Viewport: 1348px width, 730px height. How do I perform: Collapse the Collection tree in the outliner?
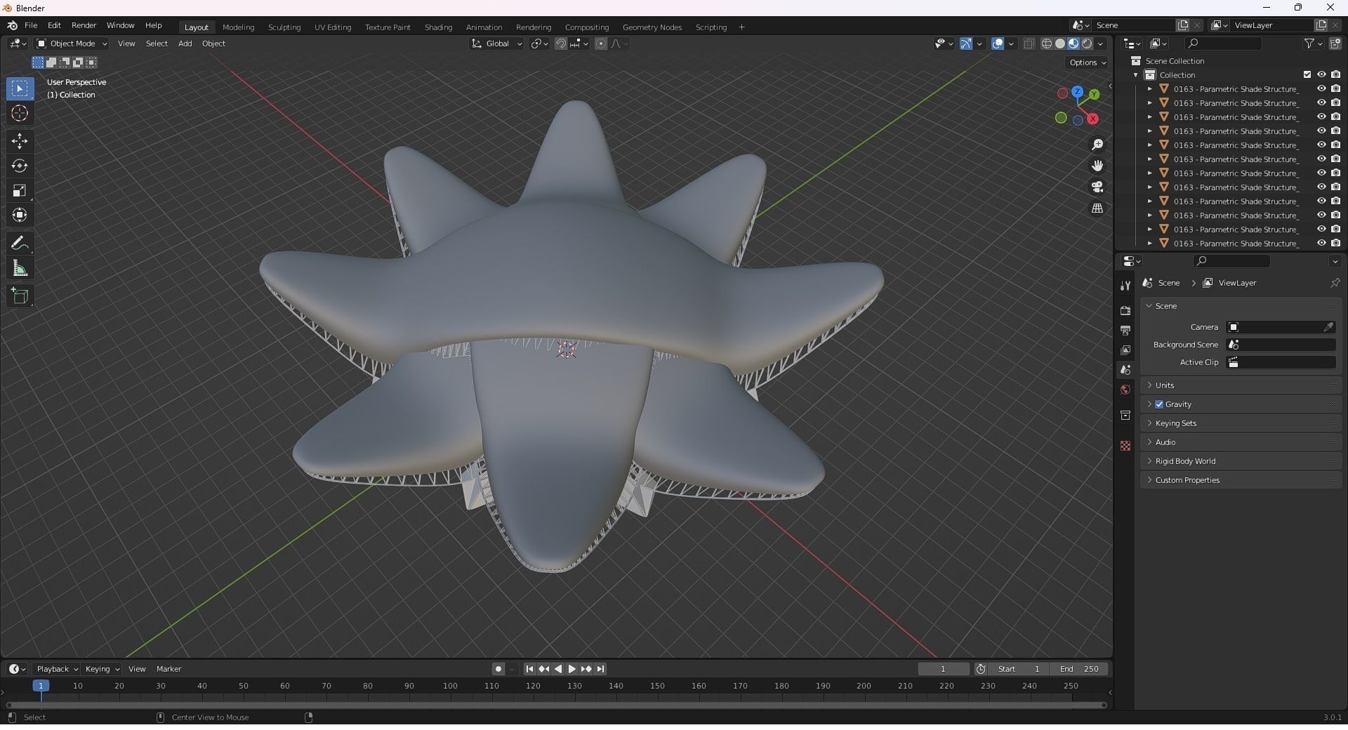tap(1136, 75)
